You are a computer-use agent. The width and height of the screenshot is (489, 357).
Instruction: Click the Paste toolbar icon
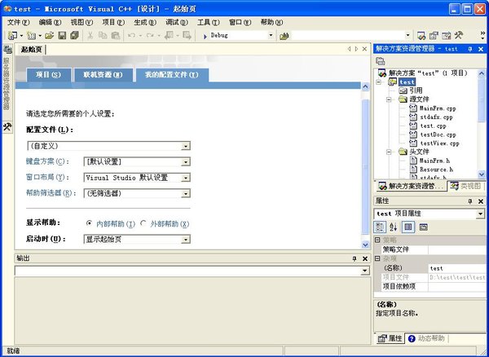point(116,36)
